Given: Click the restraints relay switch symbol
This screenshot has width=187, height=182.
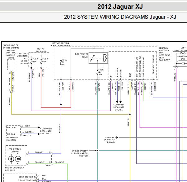Looking at the screenshot, I should click(x=93, y=58).
